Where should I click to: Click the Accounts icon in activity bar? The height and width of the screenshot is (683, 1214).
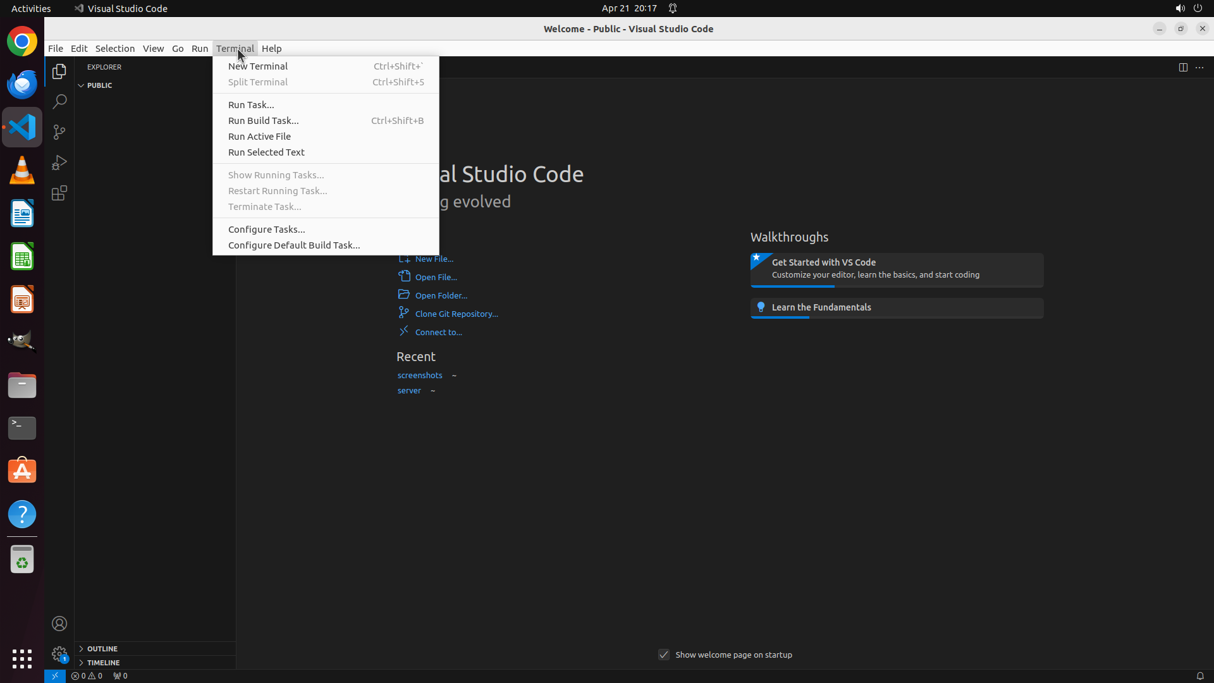click(59, 624)
